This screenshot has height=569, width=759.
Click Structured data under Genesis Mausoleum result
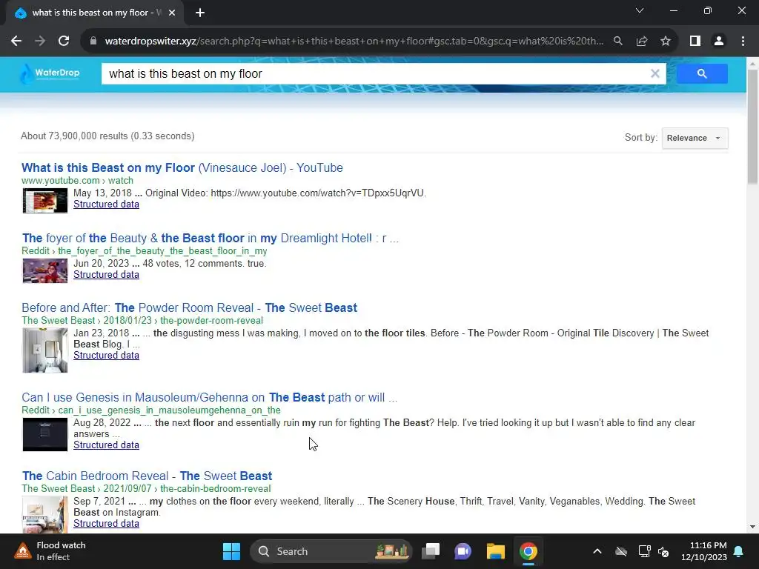click(x=106, y=445)
